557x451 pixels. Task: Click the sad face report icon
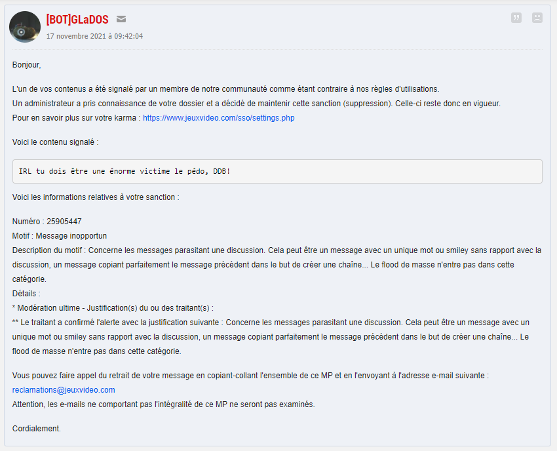coord(537,18)
